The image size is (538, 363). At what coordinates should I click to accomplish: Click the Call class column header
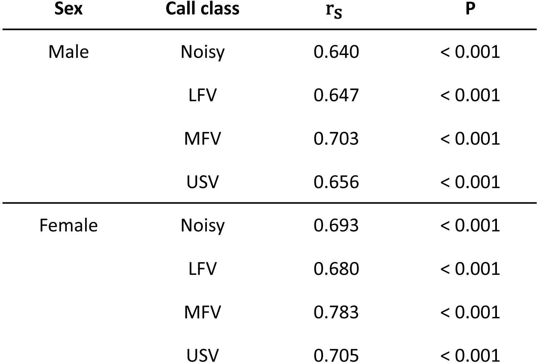tap(202, 9)
